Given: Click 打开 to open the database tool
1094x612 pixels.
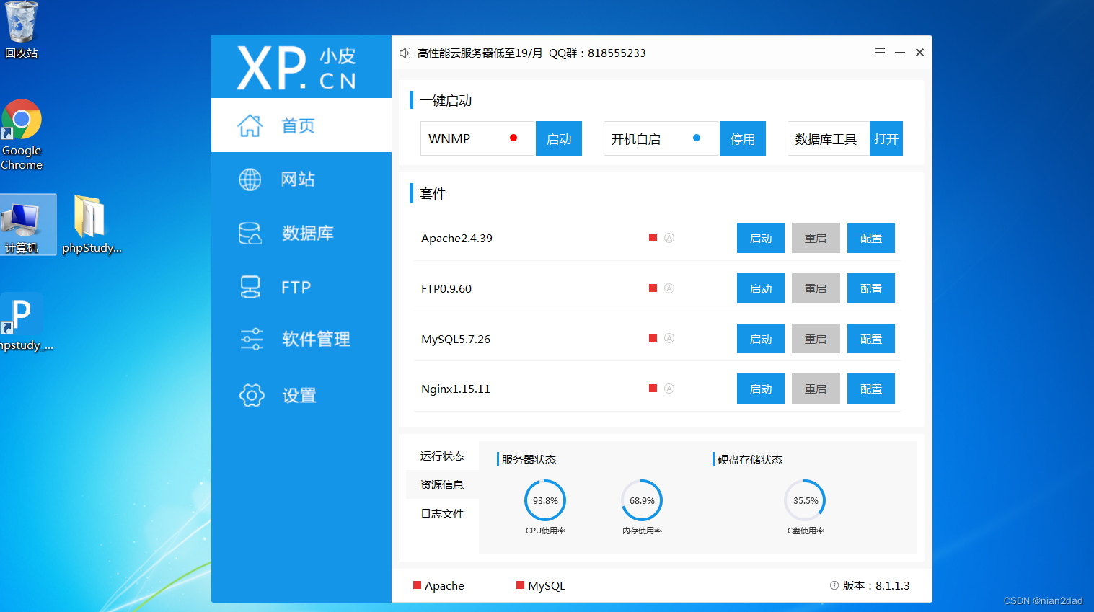Looking at the screenshot, I should (886, 138).
